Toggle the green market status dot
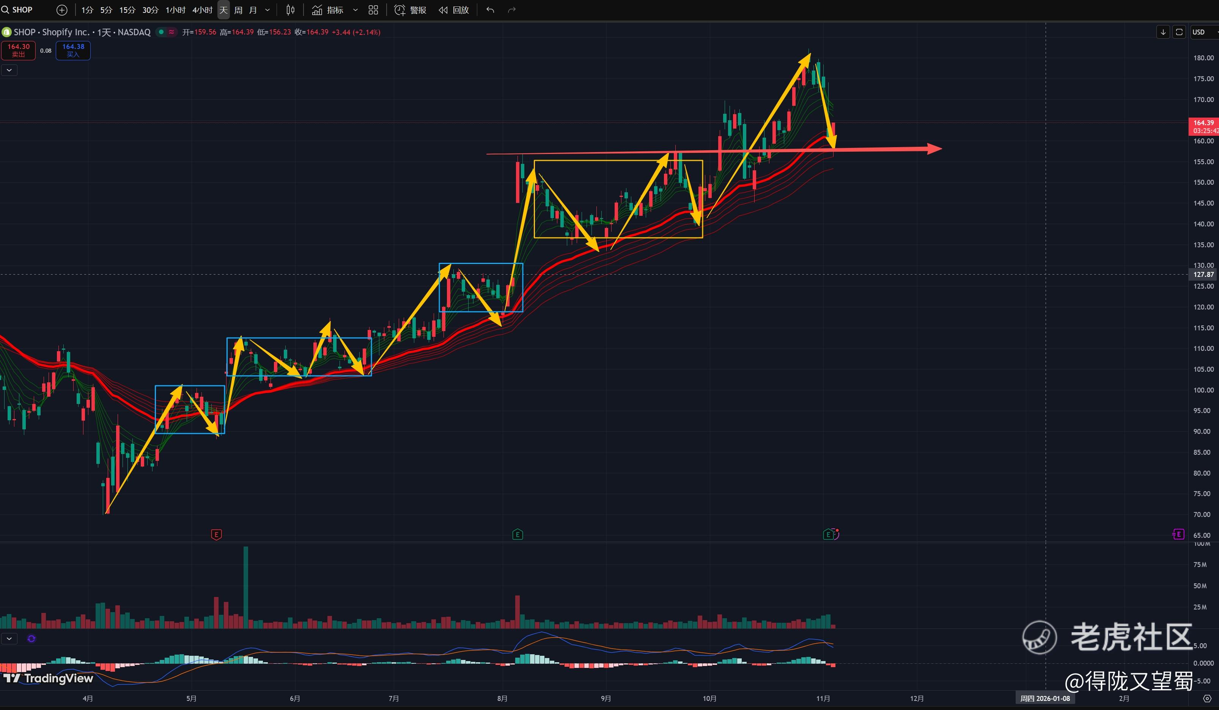 (x=161, y=32)
